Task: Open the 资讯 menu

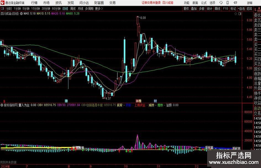Action: click(x=59, y=3)
